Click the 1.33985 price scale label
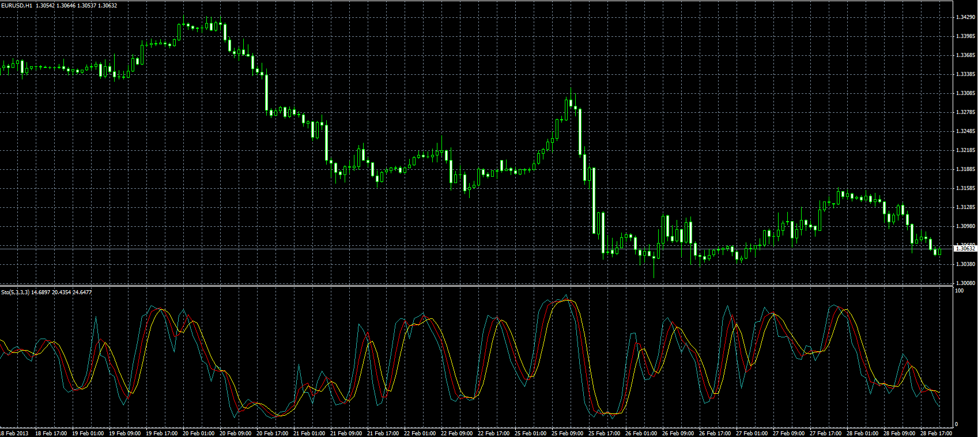The image size is (978, 437). [x=965, y=36]
